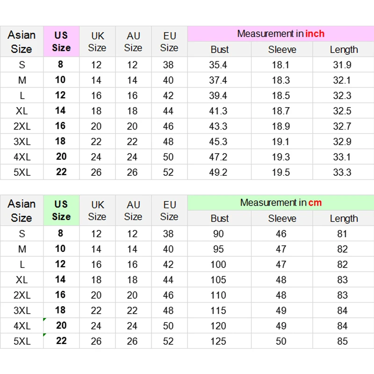Select the 41.3 bust cell in XL row
Image resolution: width=374 pixels, height=374 pixels.
(218, 111)
